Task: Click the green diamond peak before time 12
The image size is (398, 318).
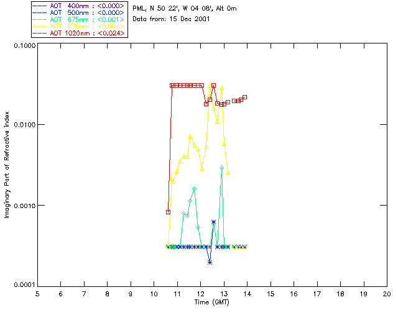Action: pos(194,188)
